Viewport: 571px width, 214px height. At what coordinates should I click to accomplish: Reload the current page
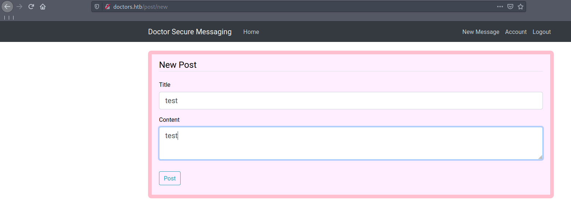(31, 7)
